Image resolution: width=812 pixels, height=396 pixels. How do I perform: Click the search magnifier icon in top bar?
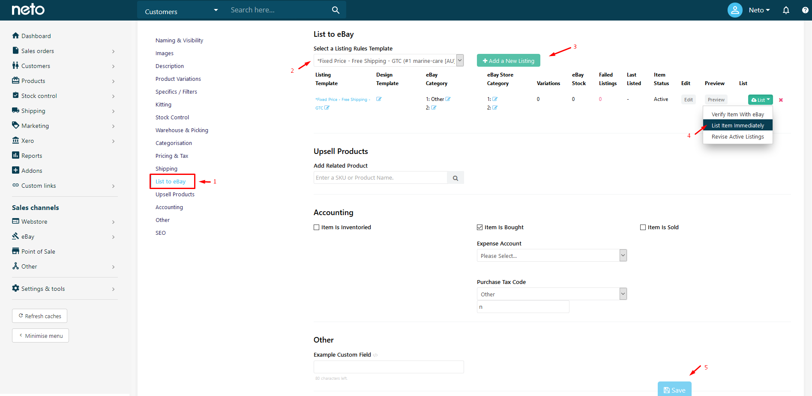336,10
